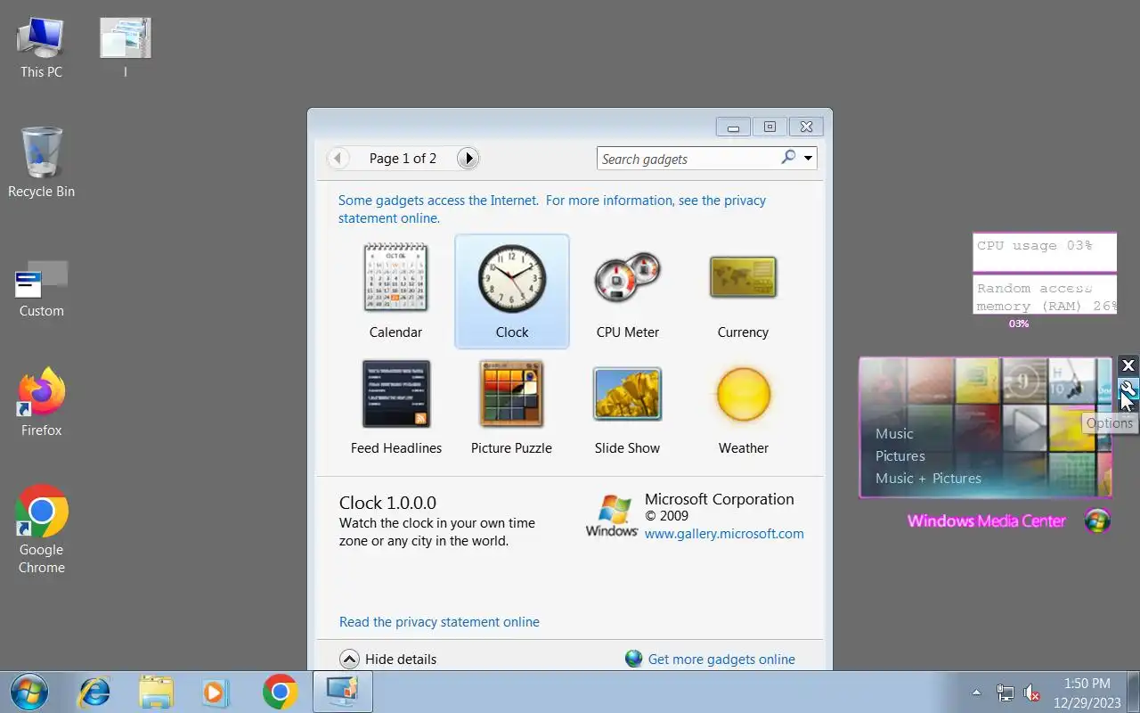1140x713 pixels.
Task: Click Windows Media Center title text
Action: pos(987,521)
